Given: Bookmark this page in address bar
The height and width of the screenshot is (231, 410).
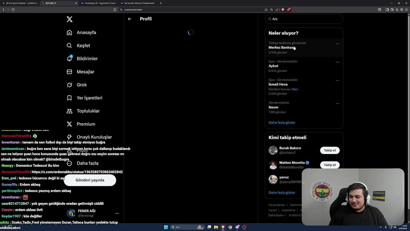Looking at the screenshot, I should (115, 10).
